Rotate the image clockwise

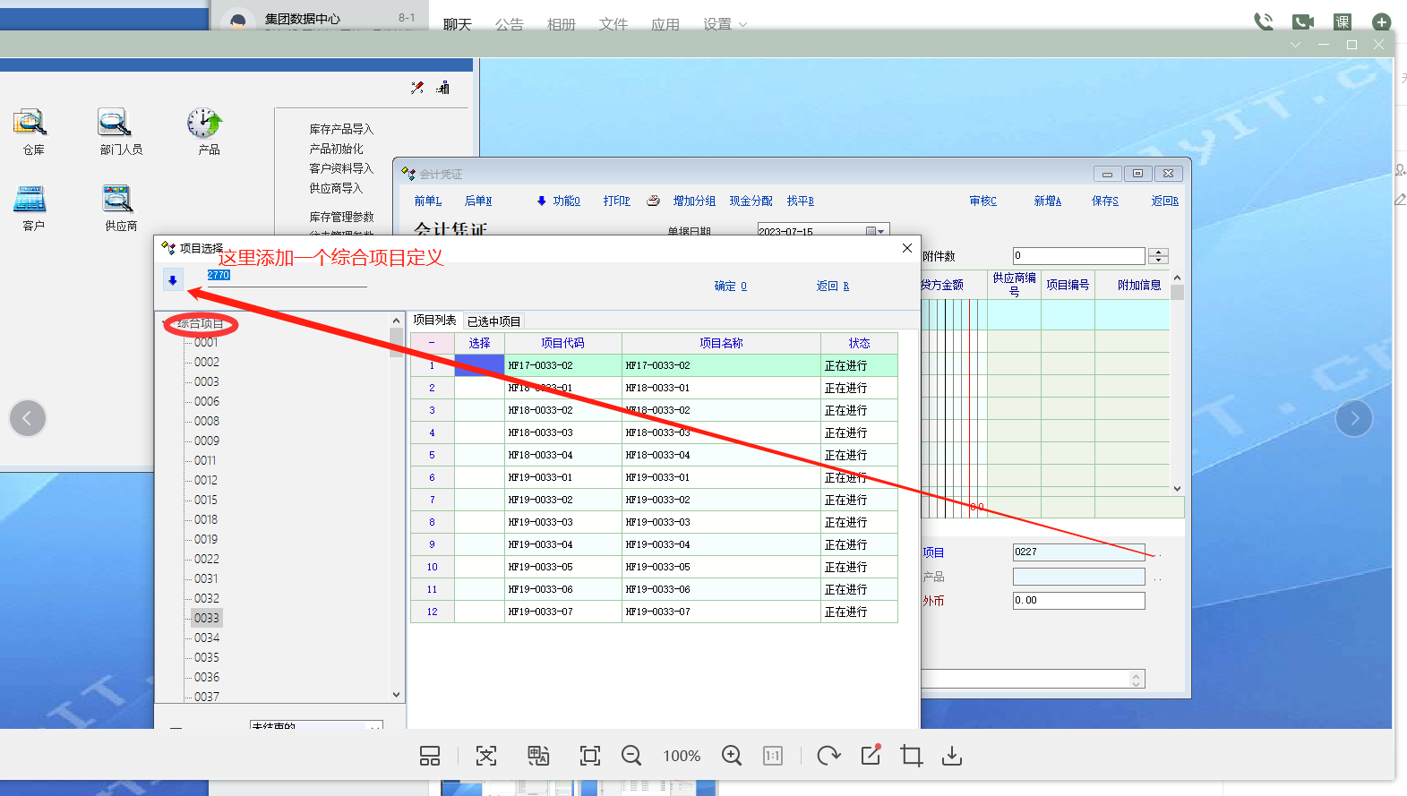click(x=828, y=756)
